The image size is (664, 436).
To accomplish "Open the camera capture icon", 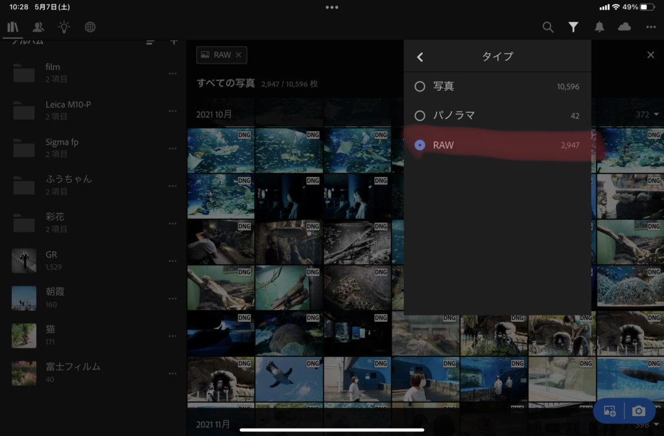I will tap(639, 411).
